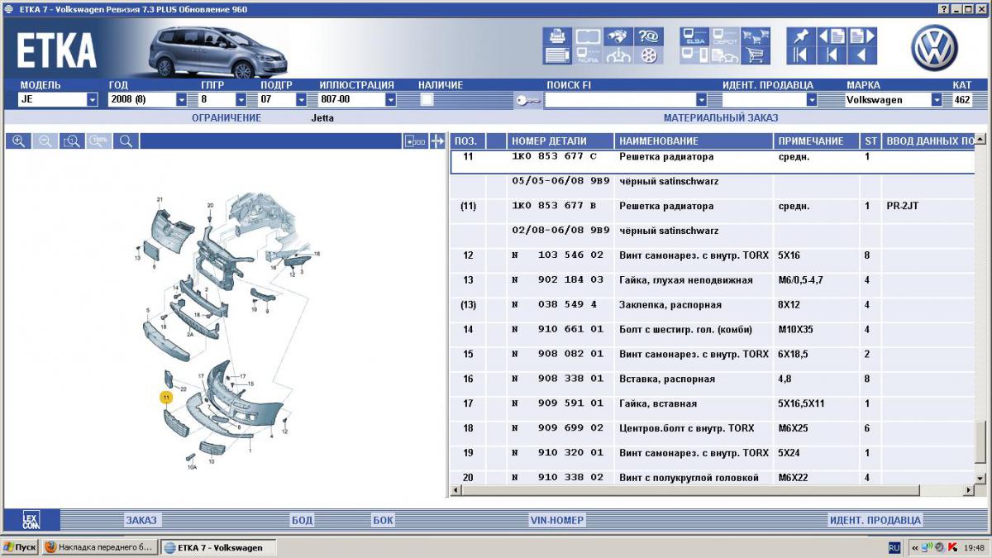This screenshot has height=558, width=992.
Task: Click the panel layout icon above illustration
Action: coord(415,141)
